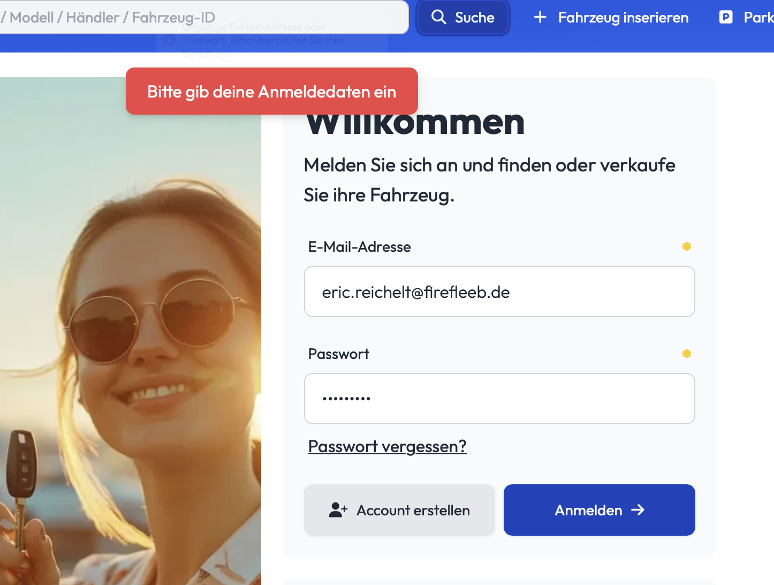Viewport: 774px width, 585px height.
Task: Click the Modell / Händler / Fahrzeug-ID search field
Action: pos(203,17)
